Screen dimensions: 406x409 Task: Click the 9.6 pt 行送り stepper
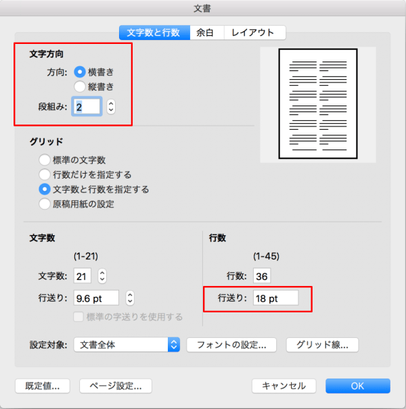pos(130,298)
